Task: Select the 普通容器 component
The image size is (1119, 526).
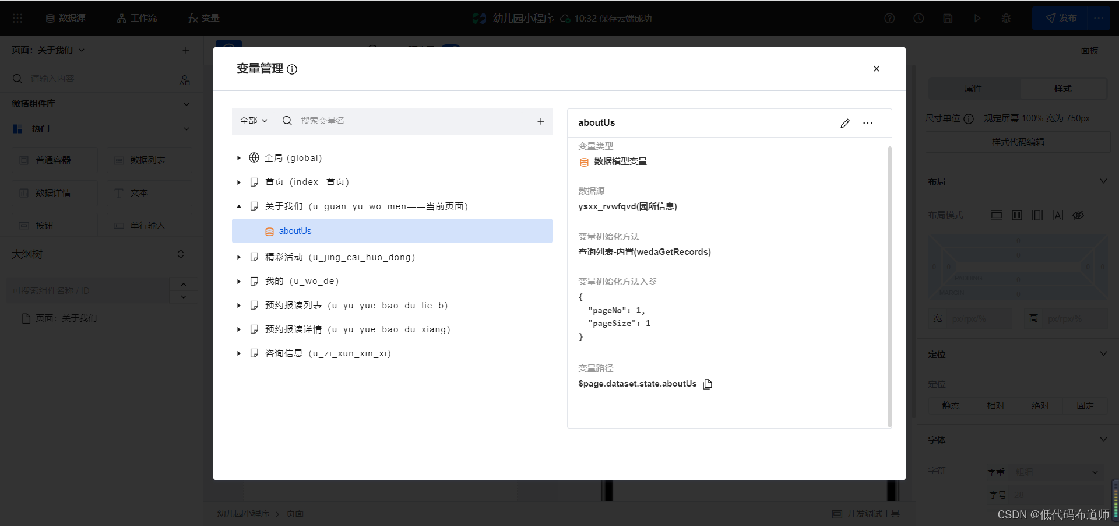Action: coord(55,160)
